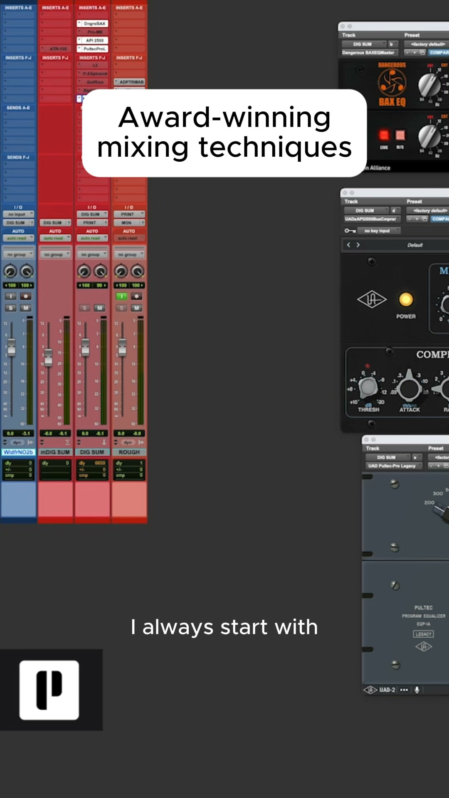Click the dyn button on WldfrNO2b
Viewport: 449px width, 798px height.
[17, 443]
